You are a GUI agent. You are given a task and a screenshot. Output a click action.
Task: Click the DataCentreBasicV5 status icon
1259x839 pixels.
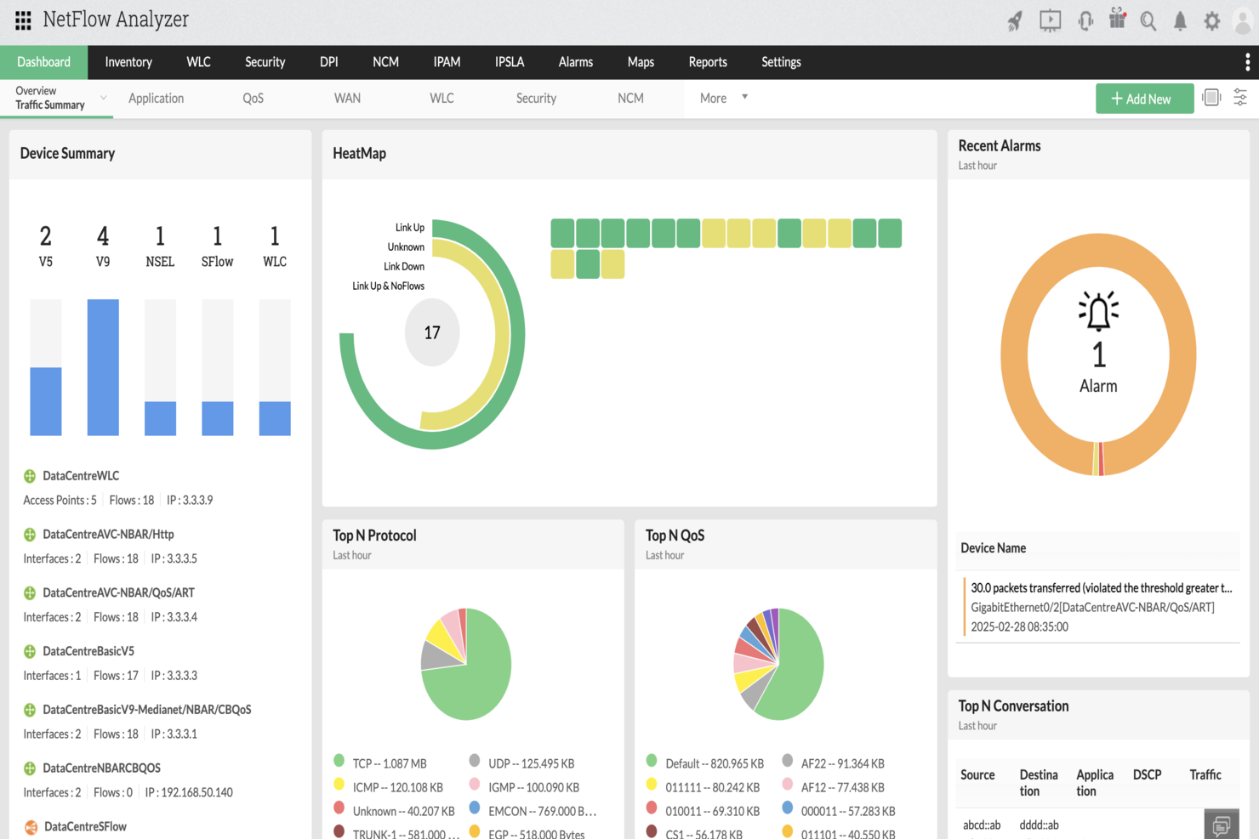point(30,652)
